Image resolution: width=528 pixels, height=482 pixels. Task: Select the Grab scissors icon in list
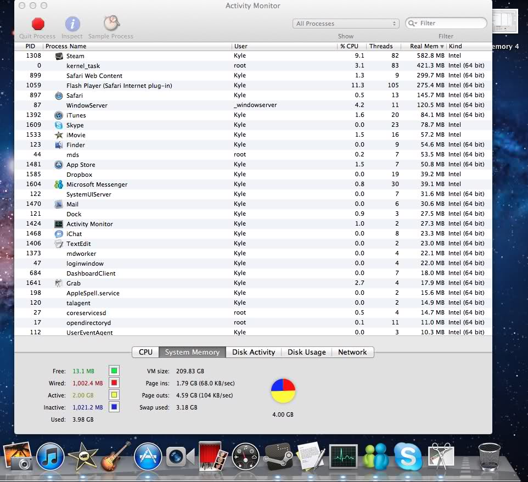59,283
